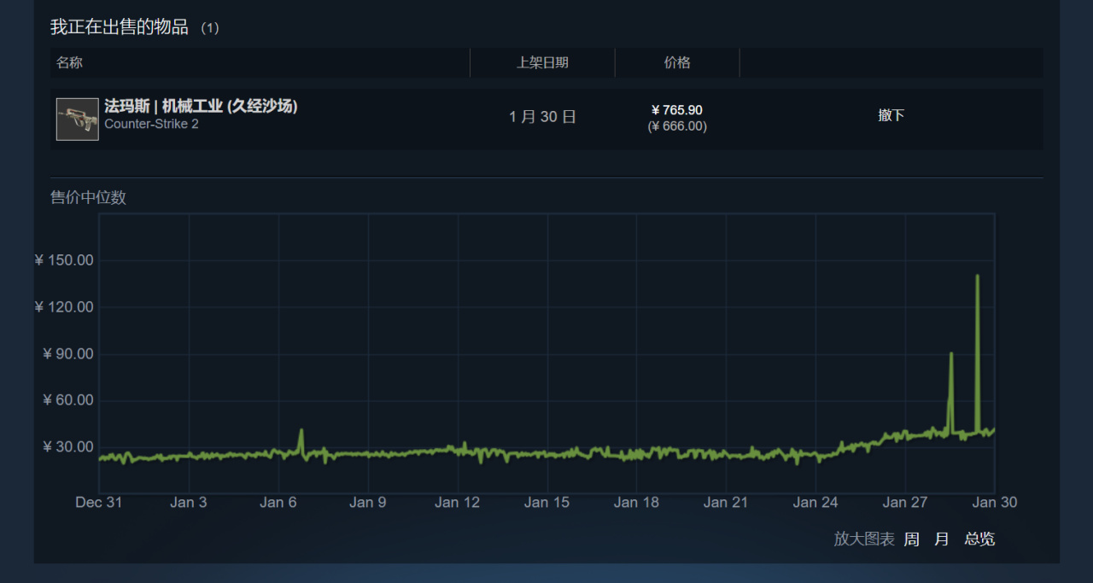The height and width of the screenshot is (583, 1093).
Task: Click the Jan 27 date axis label
Action: click(x=905, y=503)
